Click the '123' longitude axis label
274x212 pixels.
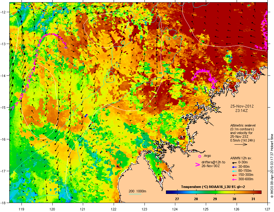pyautogui.click(x=144, y=209)
